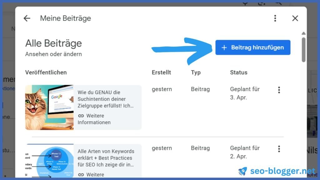Click the back arrow in the Meine Beiträge header
The height and width of the screenshot is (180, 320).
(x=27, y=18)
